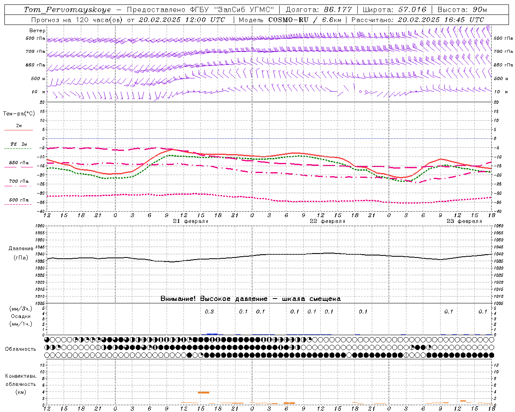Viewport: 515px width, 412px height.
Task: Click the 'Ветер' wind panel label
Action: [x=37, y=31]
